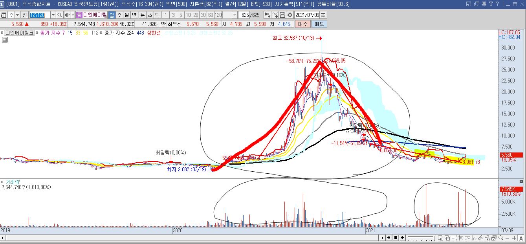Stop chart replay with the stop button
Screen dimensions: 526x244
[396, 238]
